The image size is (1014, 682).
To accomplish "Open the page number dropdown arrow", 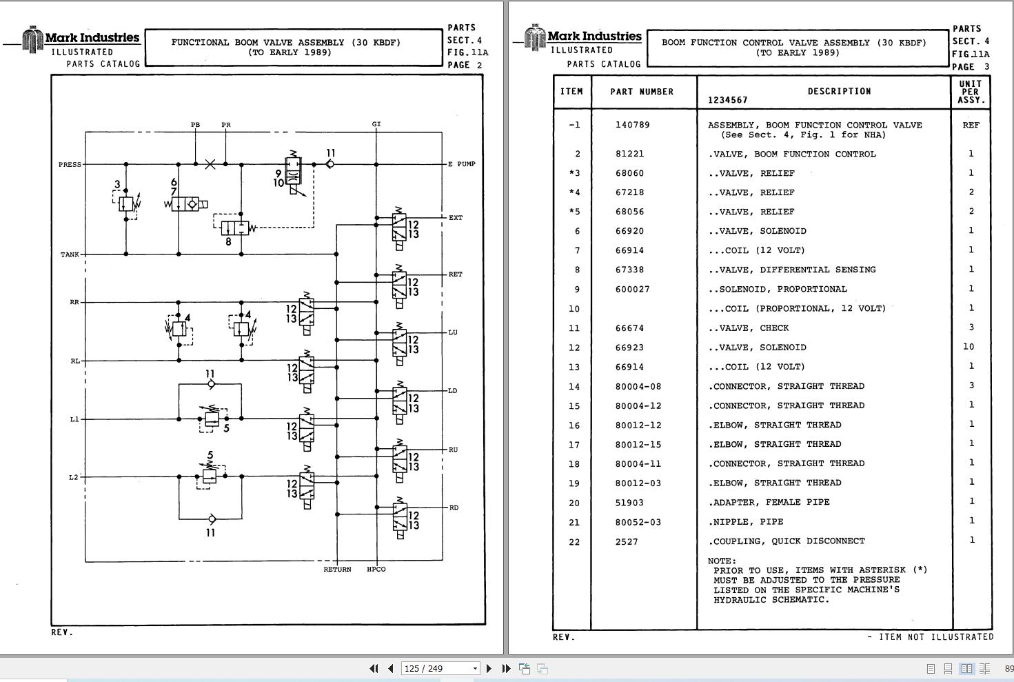I will point(475,668).
